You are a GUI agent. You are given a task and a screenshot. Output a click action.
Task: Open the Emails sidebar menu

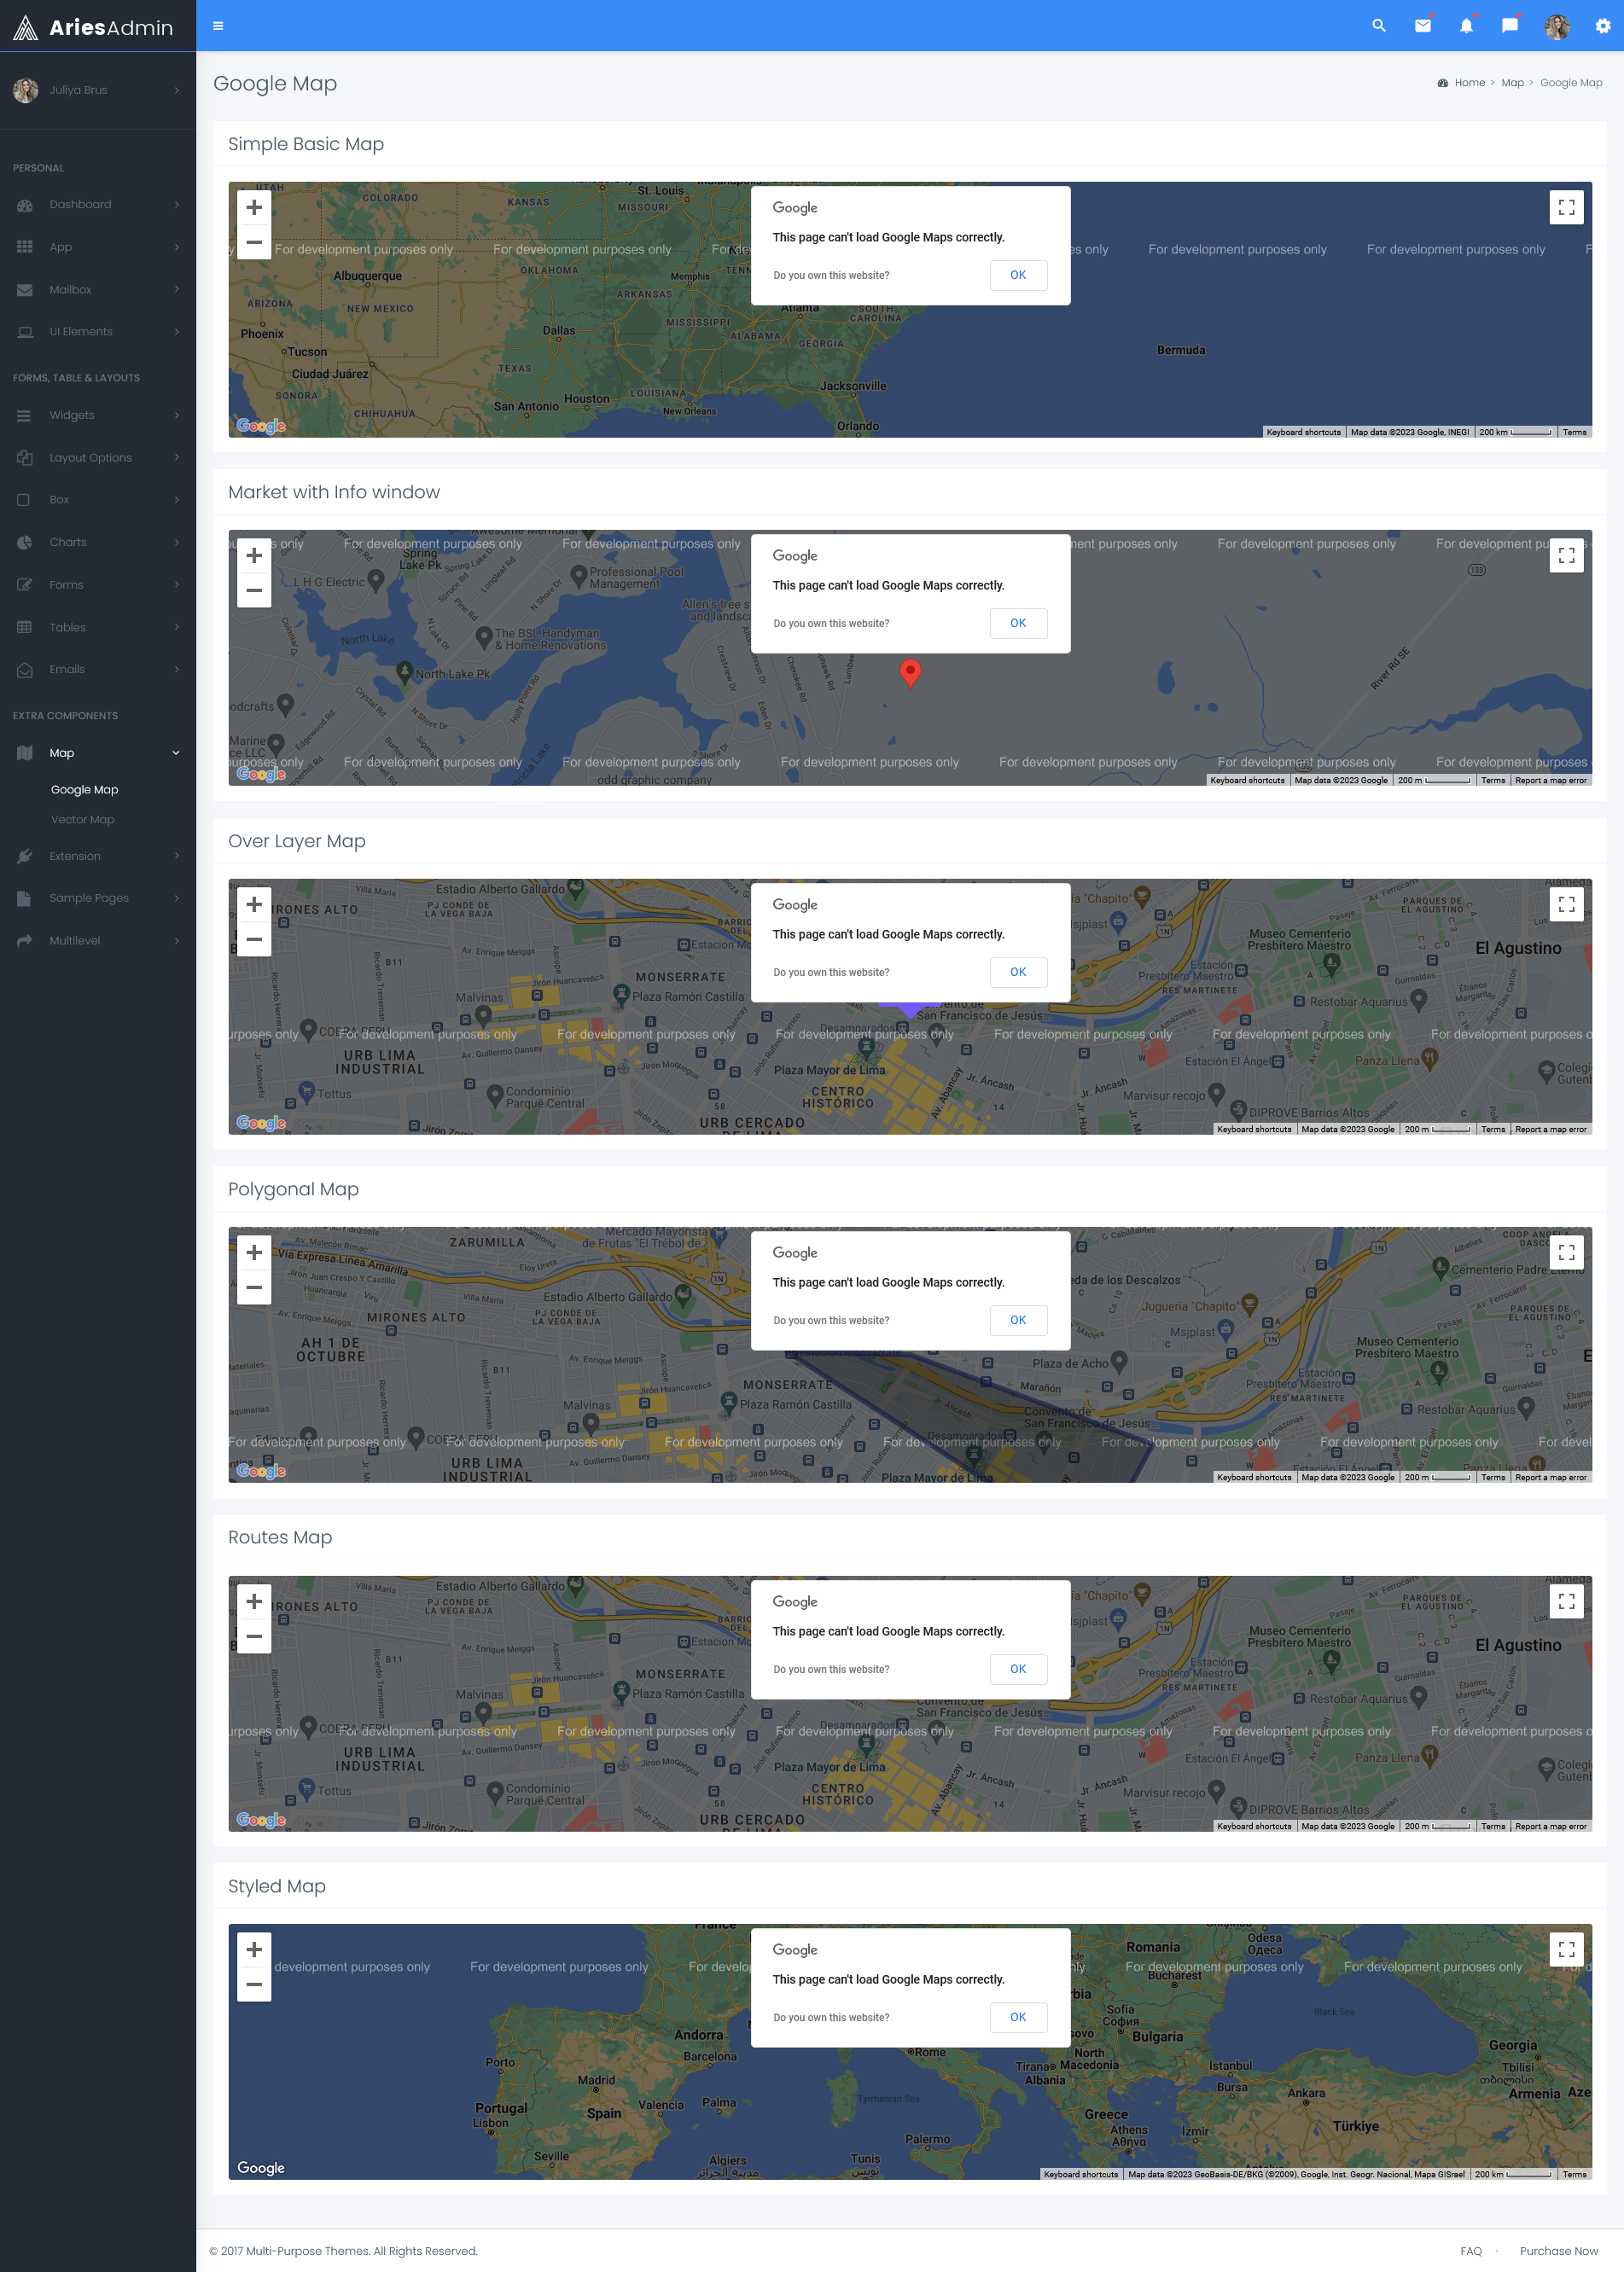point(98,670)
